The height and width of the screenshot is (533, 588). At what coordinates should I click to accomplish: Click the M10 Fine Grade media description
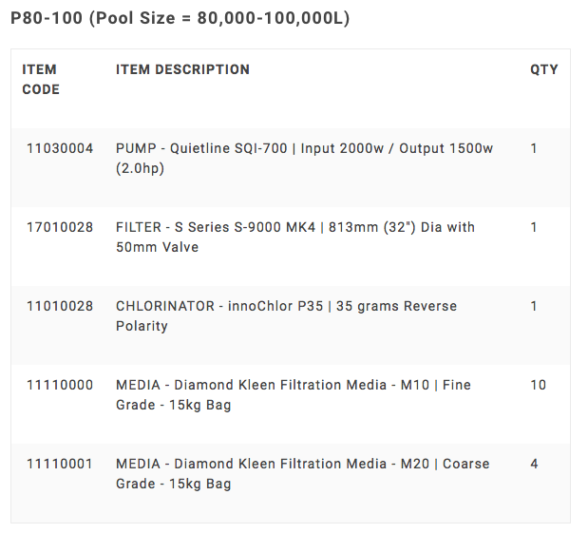pyautogui.click(x=293, y=394)
